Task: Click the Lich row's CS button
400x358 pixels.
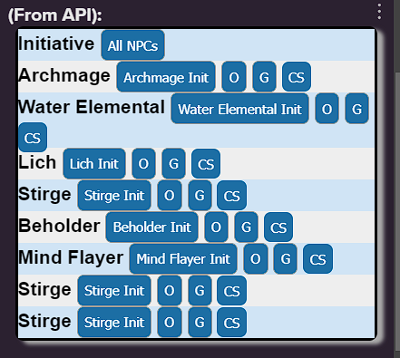Action: point(206,163)
